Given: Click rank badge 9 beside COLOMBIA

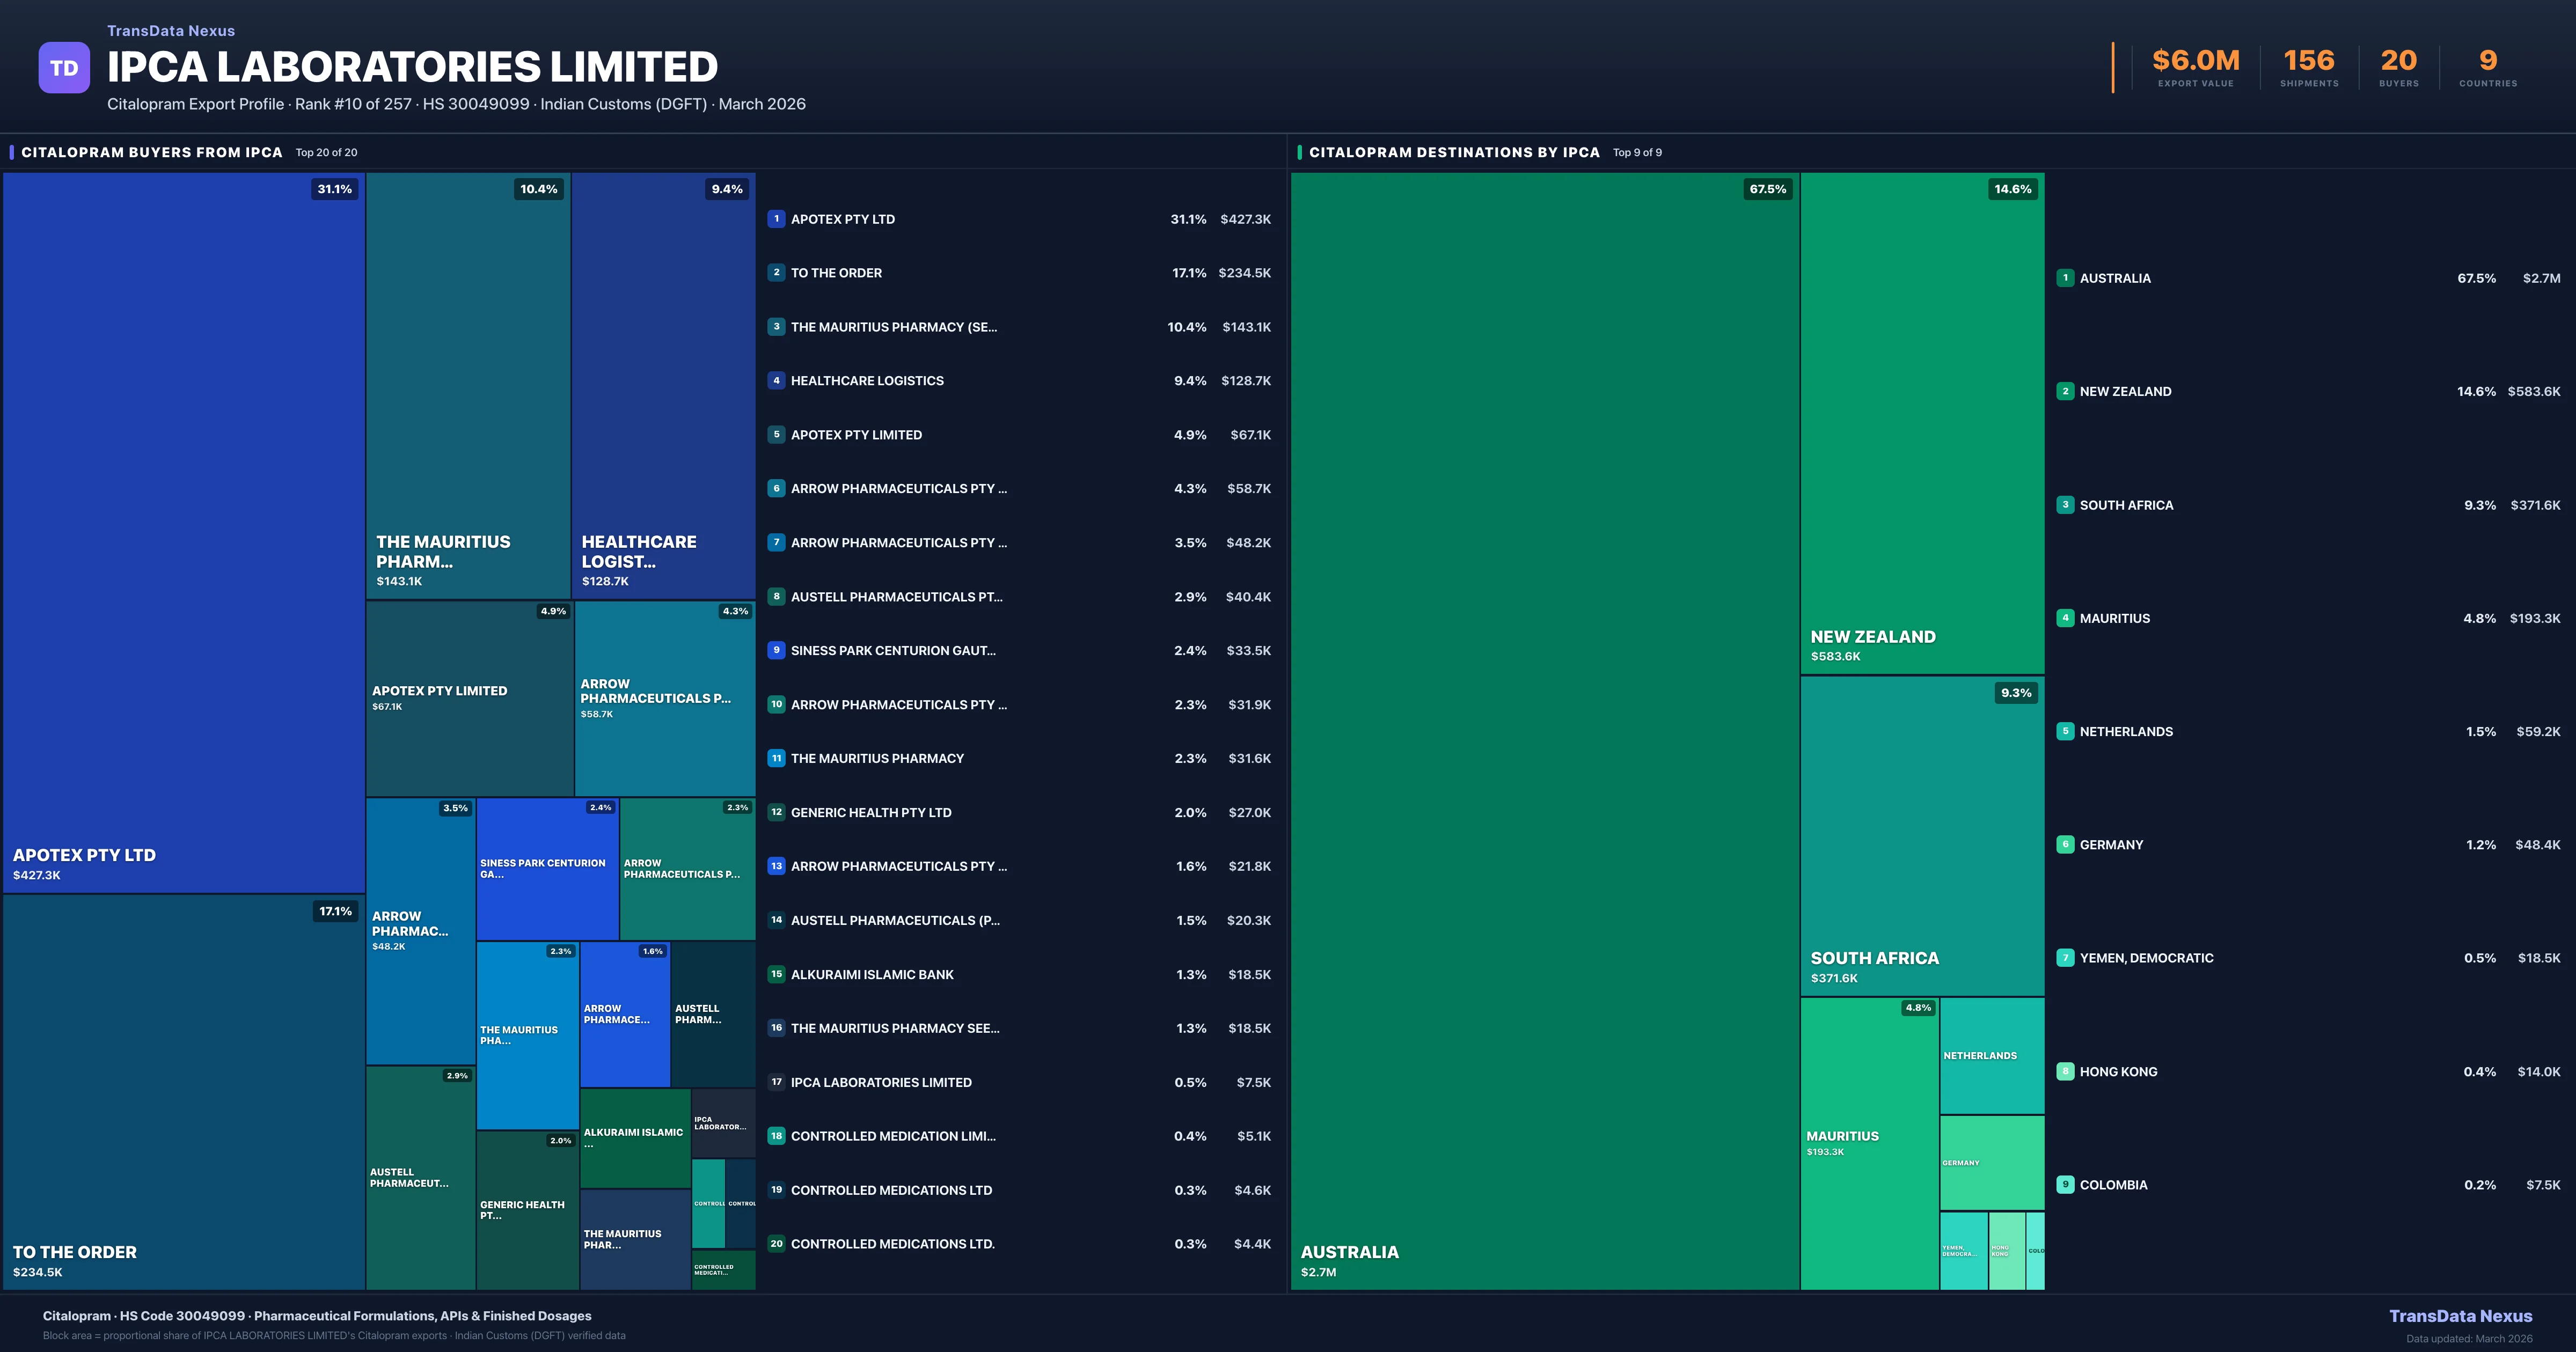Looking at the screenshot, I should [x=2065, y=1184].
